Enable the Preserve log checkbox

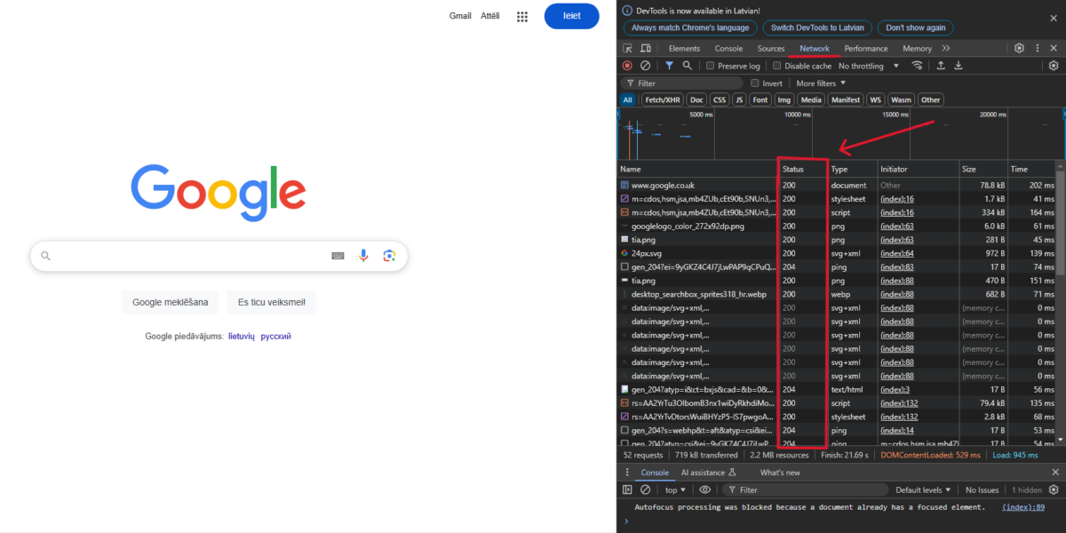tap(710, 66)
